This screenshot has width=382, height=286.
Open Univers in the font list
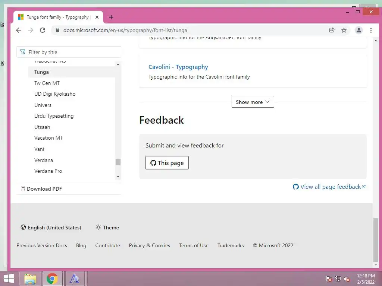point(43,105)
